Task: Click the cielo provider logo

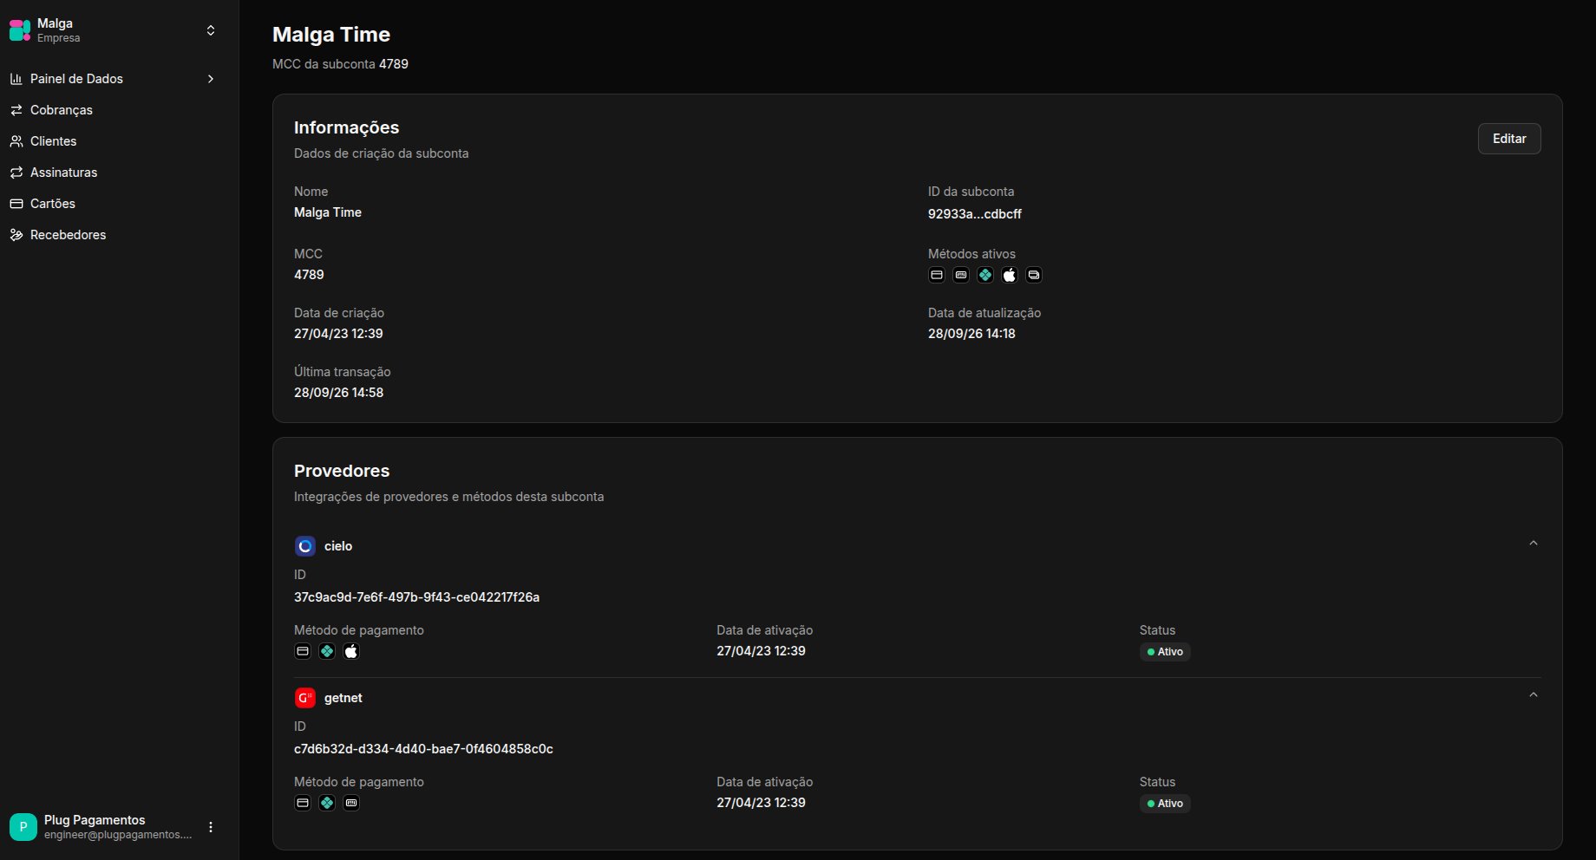Action: (304, 546)
